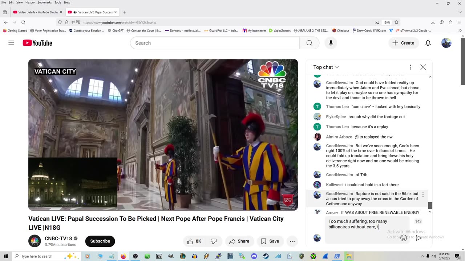Image resolution: width=465 pixels, height=261 pixels.
Task: Click the YouTube search input field
Action: pos(215,43)
